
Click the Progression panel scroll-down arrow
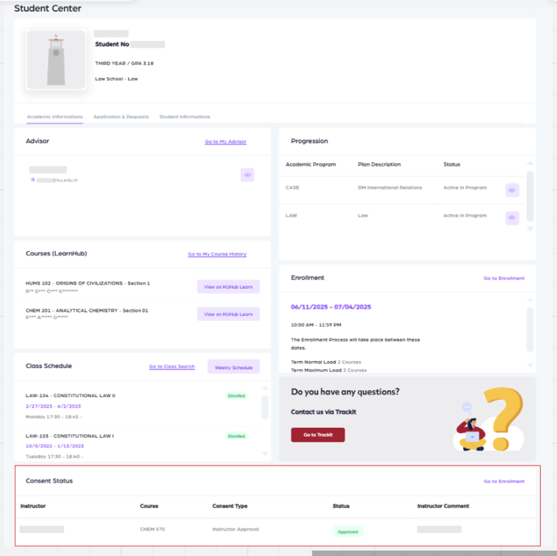530,229
